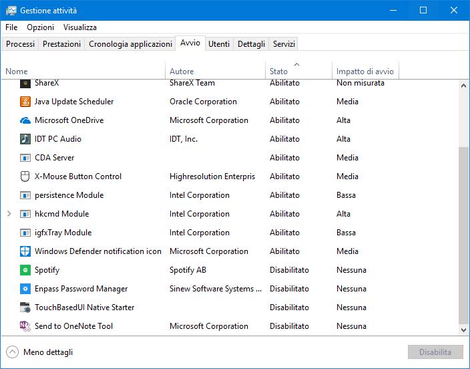Click the IDT PC Audio name
Viewport: 470px width, 369px height.
click(x=58, y=139)
